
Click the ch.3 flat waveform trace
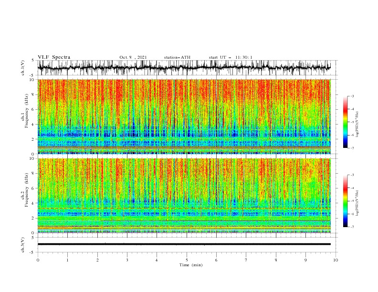tap(184, 244)
